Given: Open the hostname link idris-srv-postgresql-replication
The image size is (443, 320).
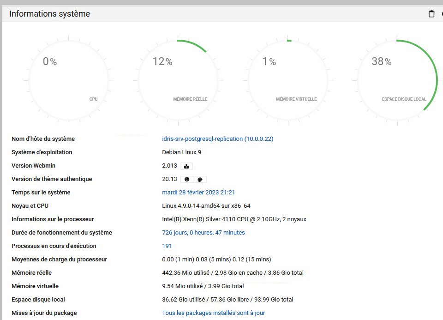Looking at the screenshot, I should tap(217, 139).
